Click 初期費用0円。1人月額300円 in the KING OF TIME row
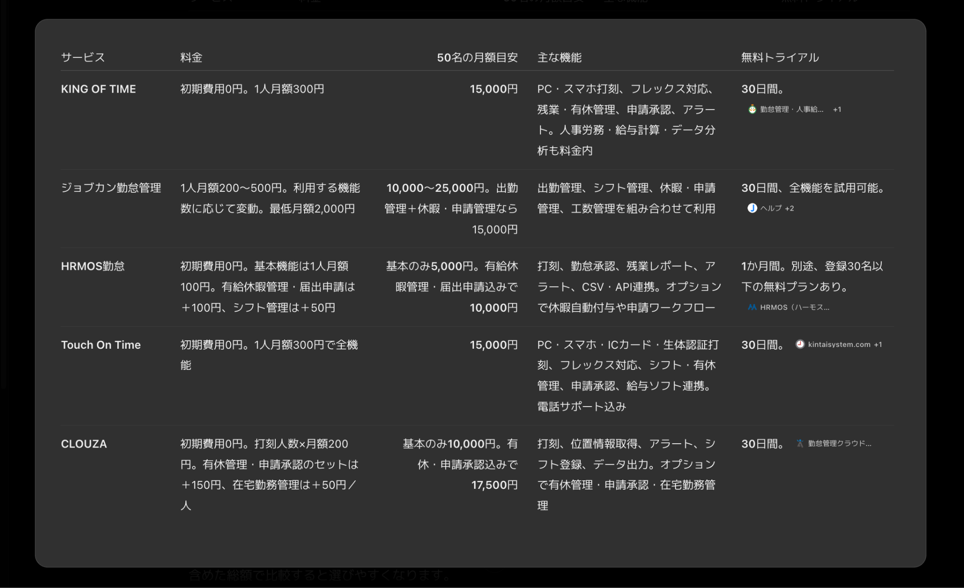 point(252,89)
